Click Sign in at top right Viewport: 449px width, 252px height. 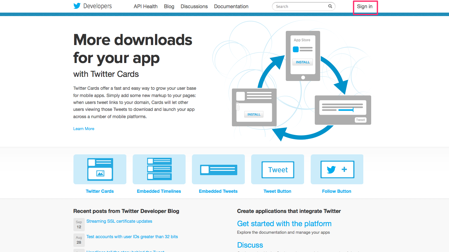tap(365, 6)
